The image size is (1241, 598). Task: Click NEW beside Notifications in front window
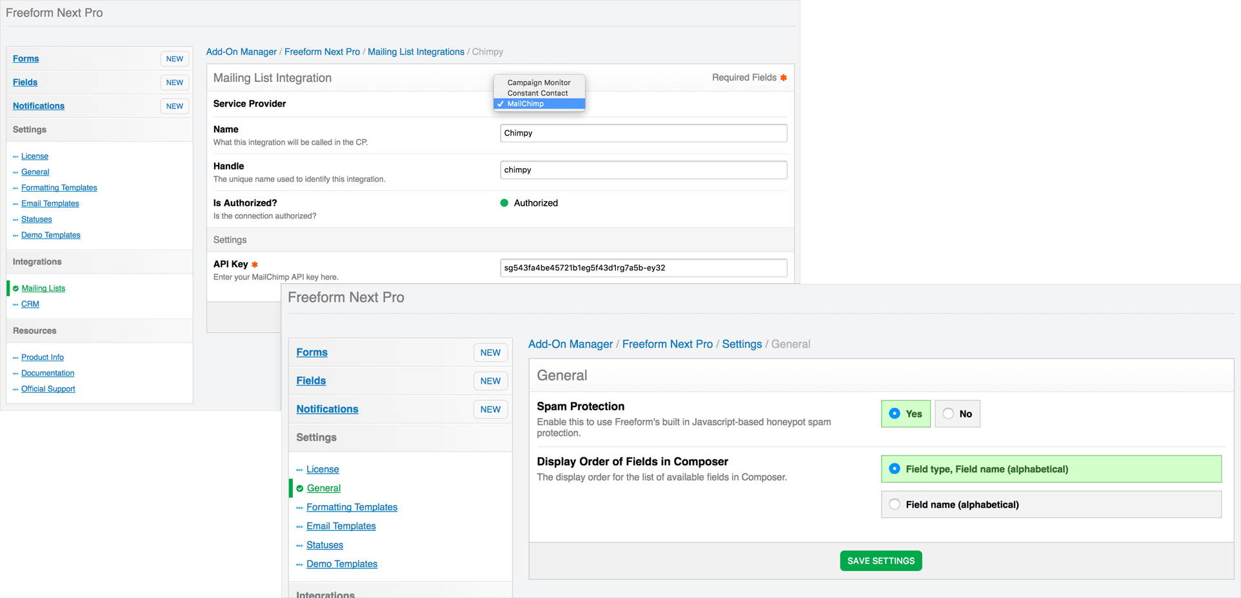490,410
